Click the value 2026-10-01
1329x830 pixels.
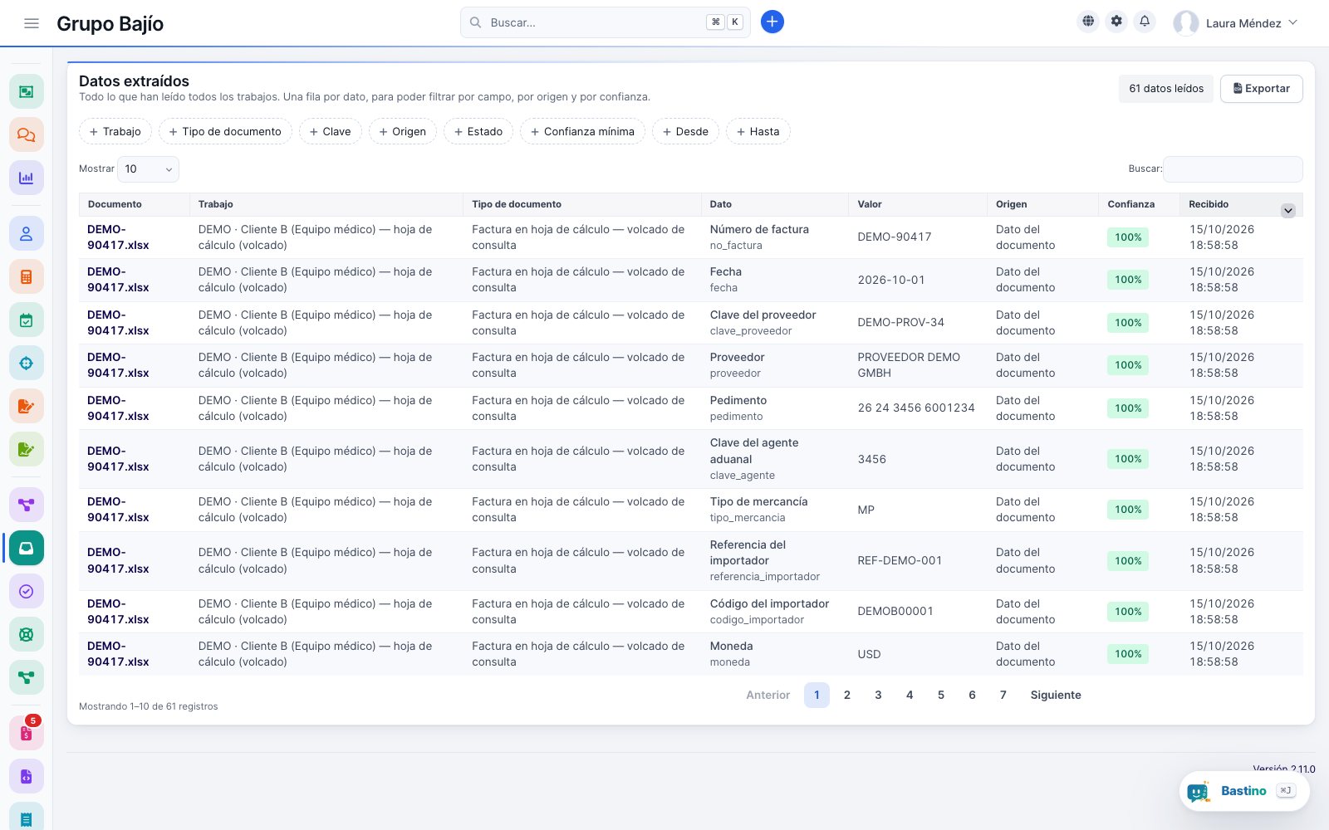coord(891,280)
